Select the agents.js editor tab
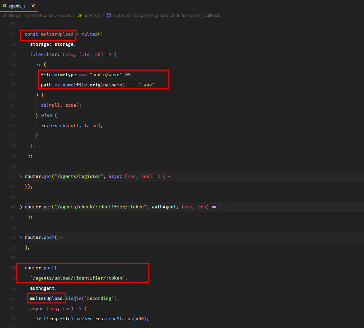 pos(17,6)
